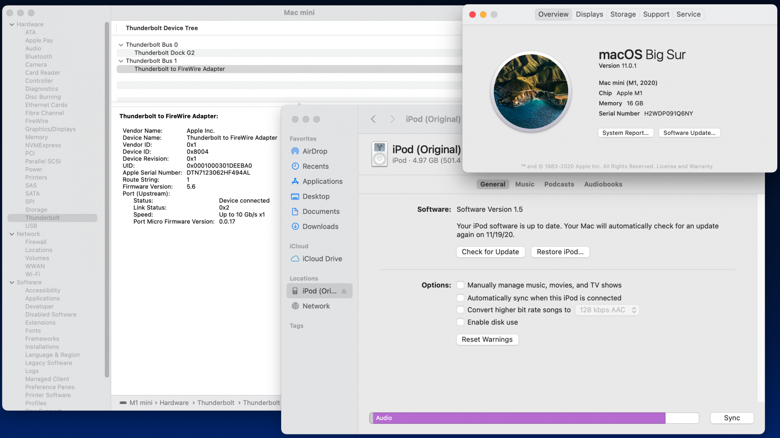Click the Software Update... button
780x438 pixels.
pos(689,133)
